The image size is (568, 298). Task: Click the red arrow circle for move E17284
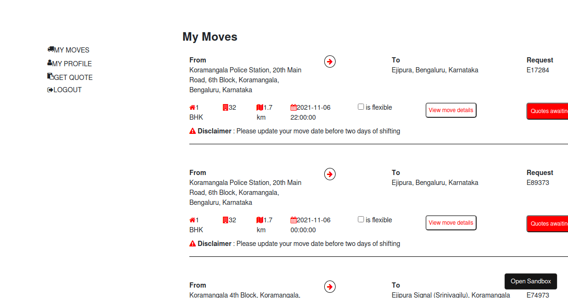click(330, 61)
